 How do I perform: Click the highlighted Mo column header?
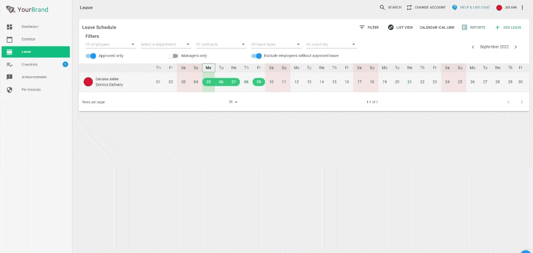click(x=209, y=68)
